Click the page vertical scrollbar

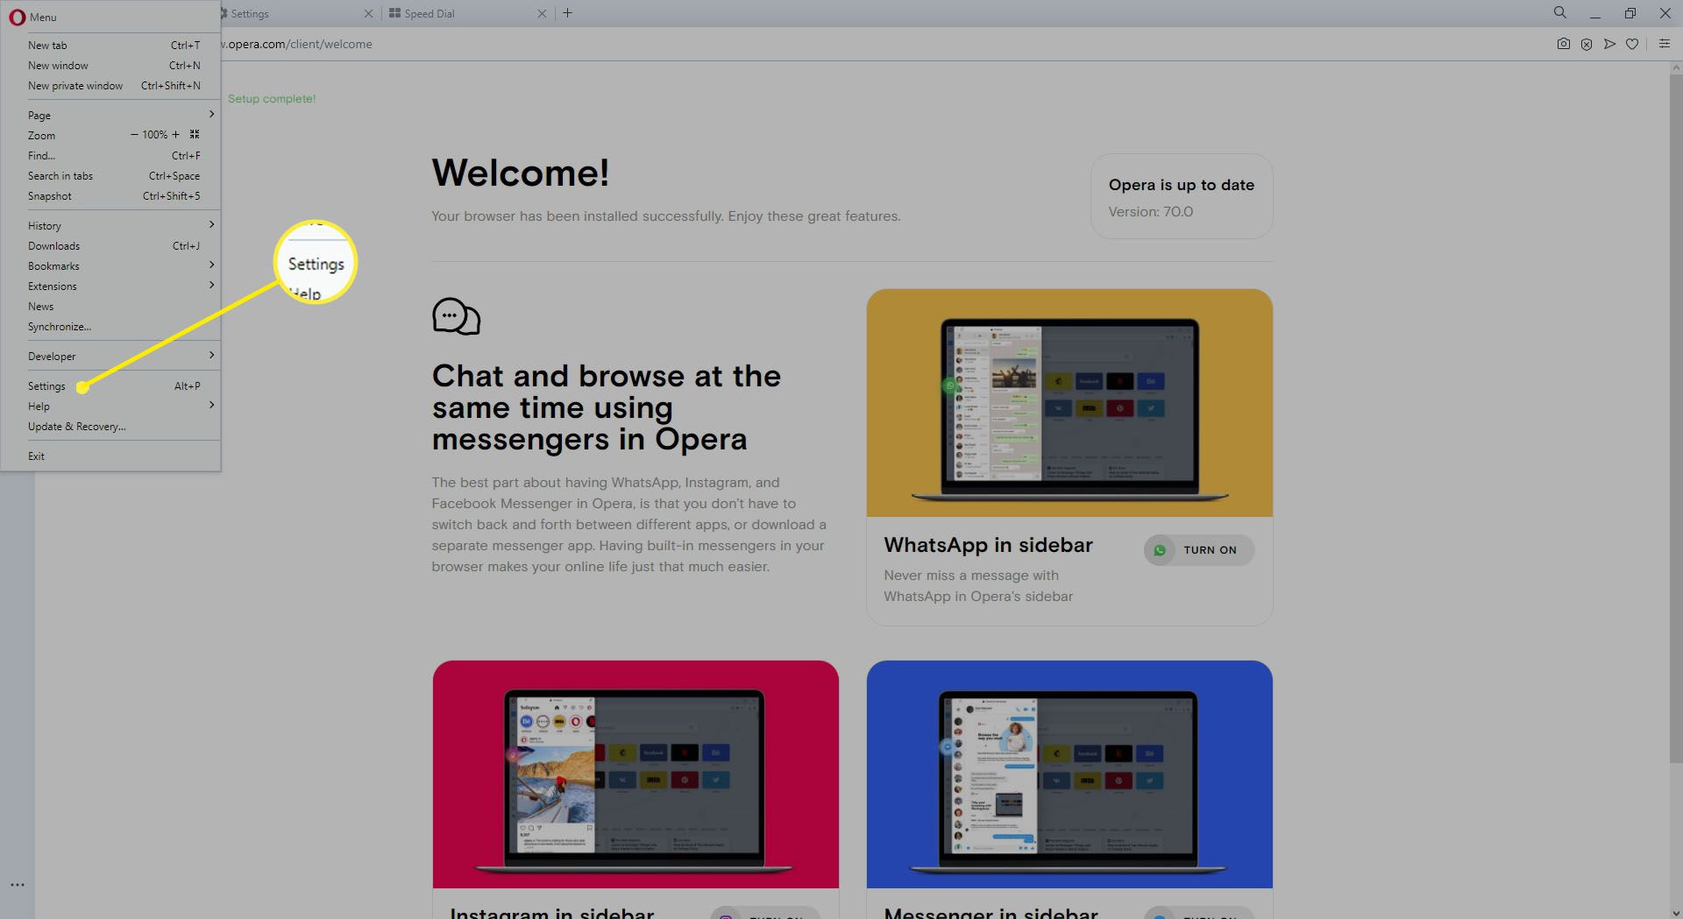tap(1675, 421)
